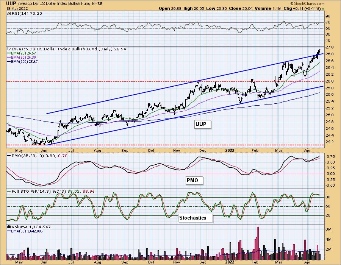Viewport: 341px width, 265px height.
Task: Click the 70 RSI axis label
Action: point(328,22)
